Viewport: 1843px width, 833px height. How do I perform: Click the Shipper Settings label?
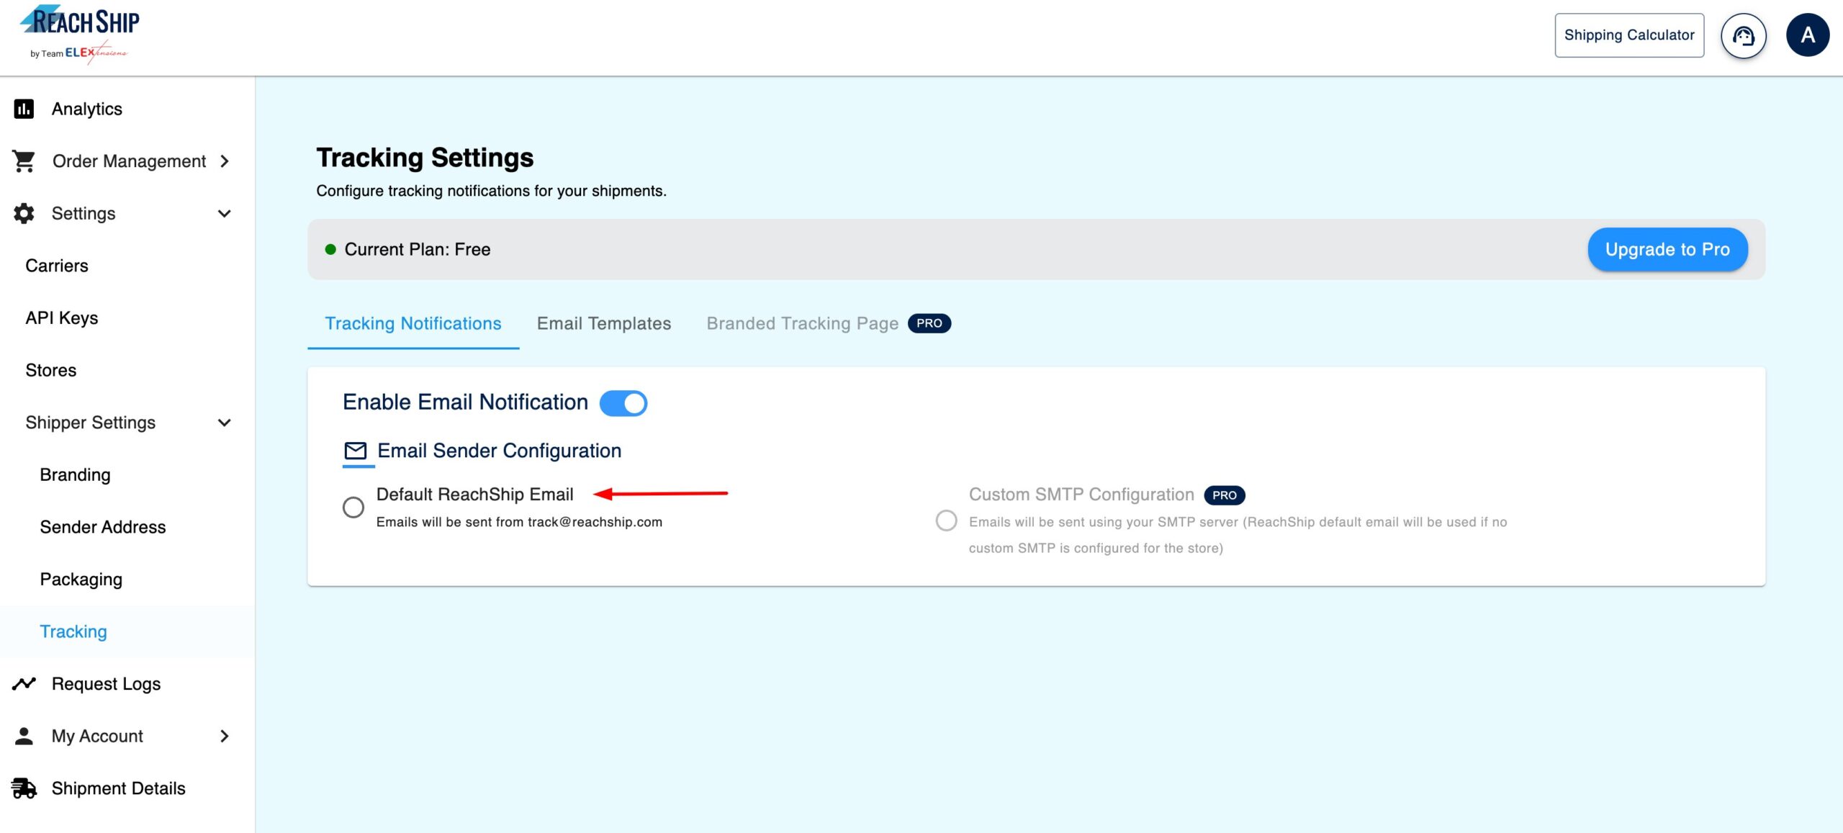90,423
